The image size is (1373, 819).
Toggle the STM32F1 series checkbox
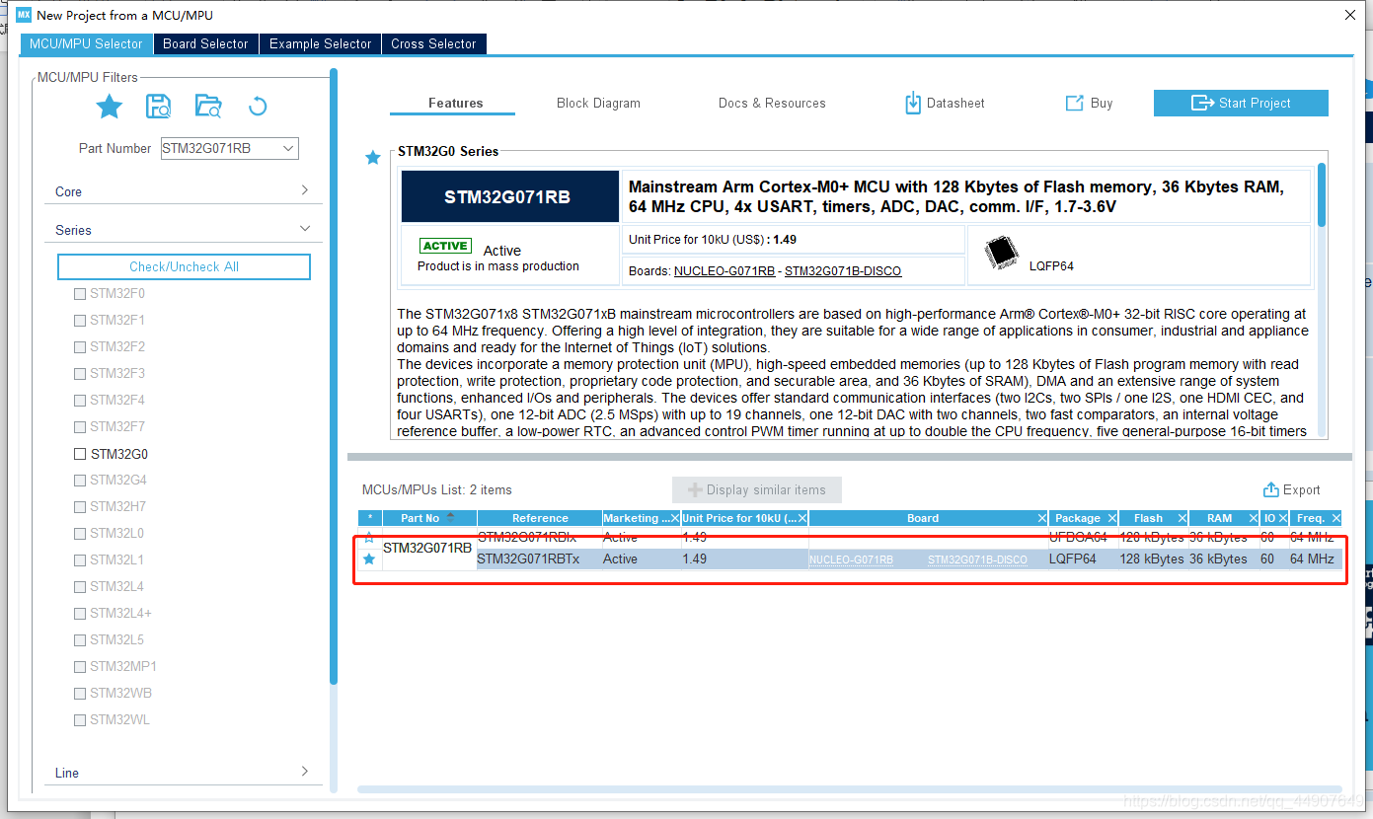click(x=79, y=321)
